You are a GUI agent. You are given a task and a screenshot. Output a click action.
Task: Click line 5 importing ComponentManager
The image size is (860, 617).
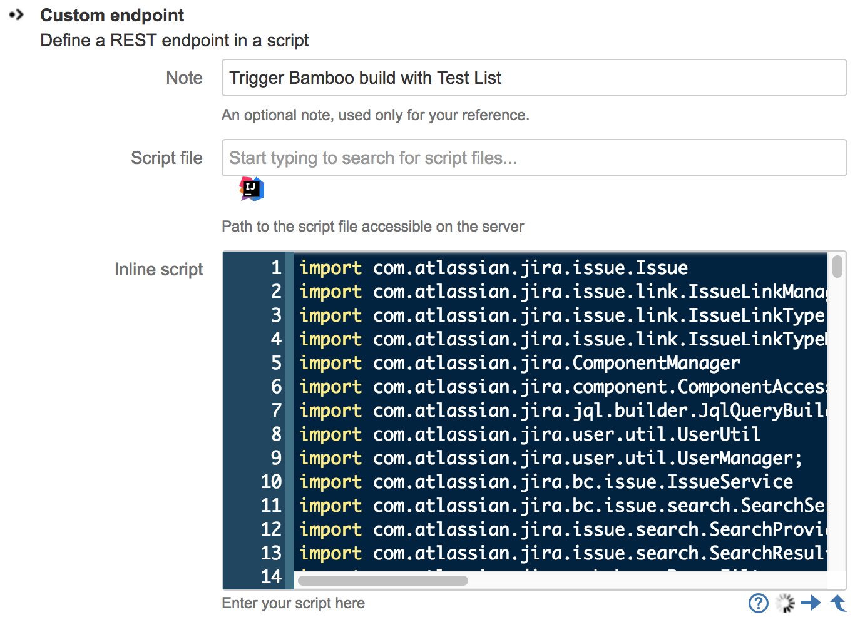click(x=520, y=363)
